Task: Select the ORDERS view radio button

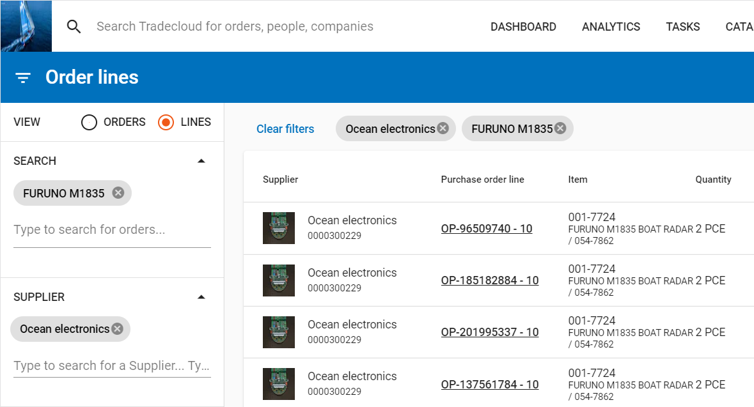Action: [89, 123]
